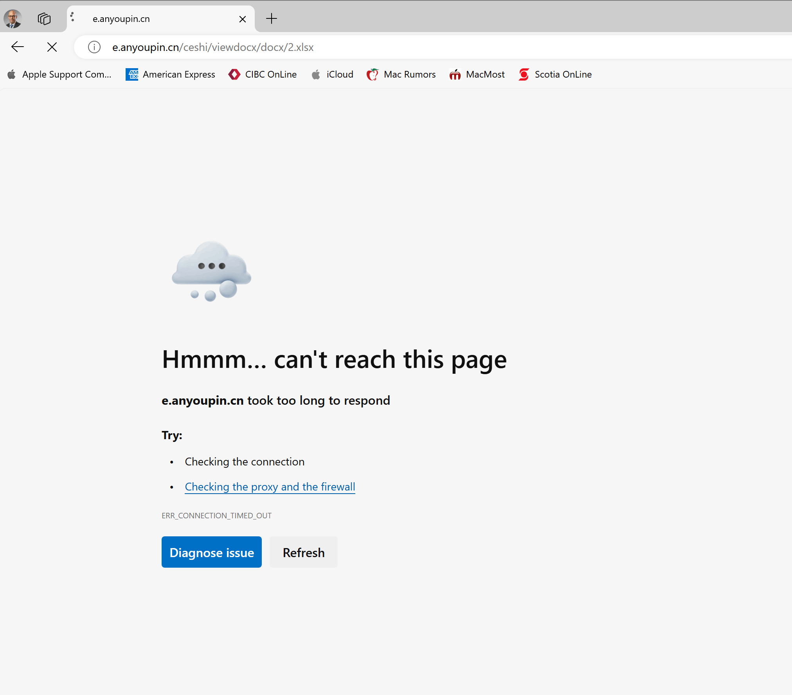Click the profile avatar icon
This screenshot has height=695, width=792.
pos(13,19)
